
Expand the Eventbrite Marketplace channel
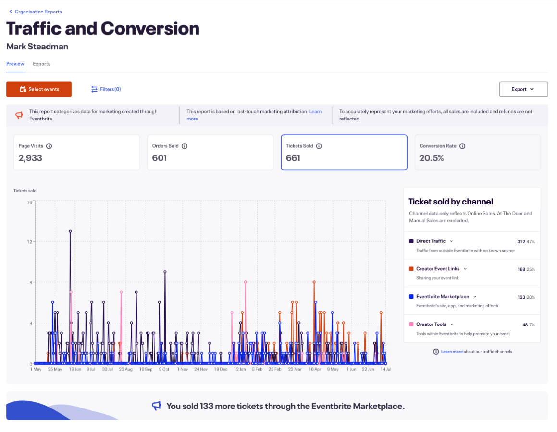tap(475, 297)
